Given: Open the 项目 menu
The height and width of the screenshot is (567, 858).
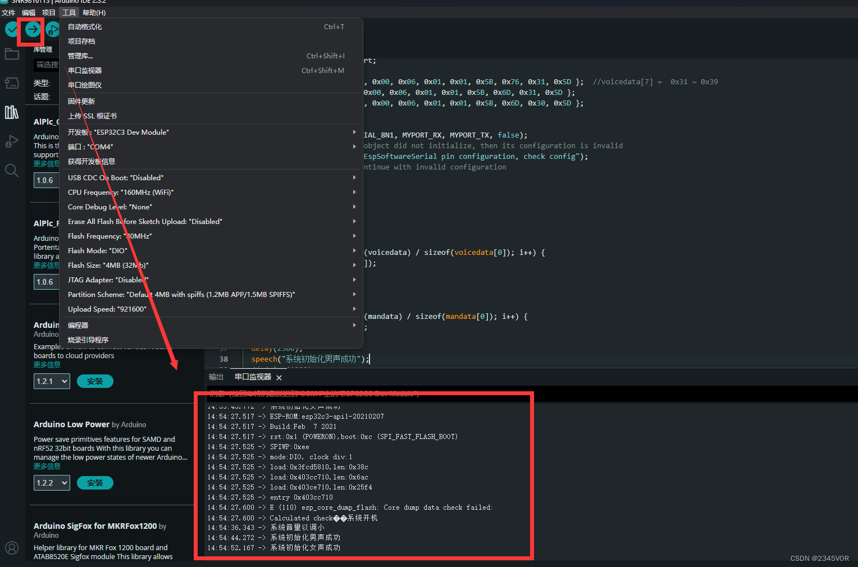Looking at the screenshot, I should coord(49,12).
